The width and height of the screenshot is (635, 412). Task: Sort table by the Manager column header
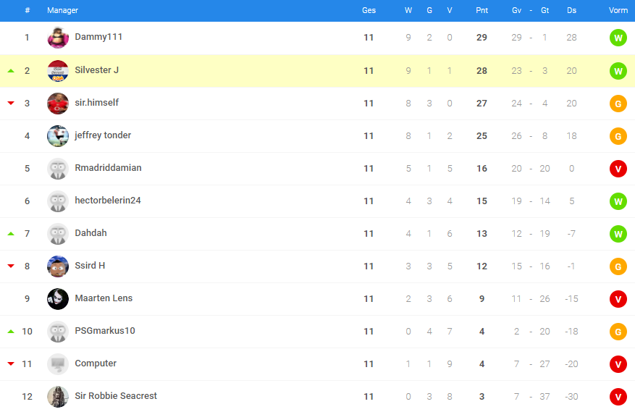coord(62,10)
